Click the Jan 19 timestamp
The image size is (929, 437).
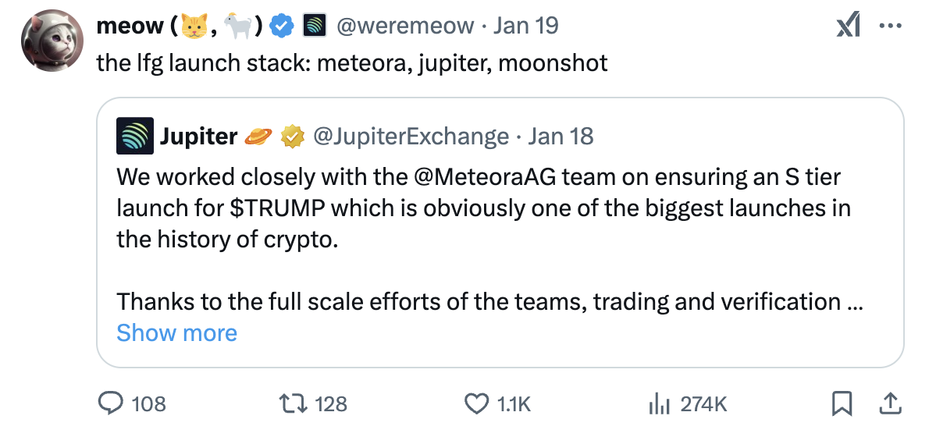526,26
